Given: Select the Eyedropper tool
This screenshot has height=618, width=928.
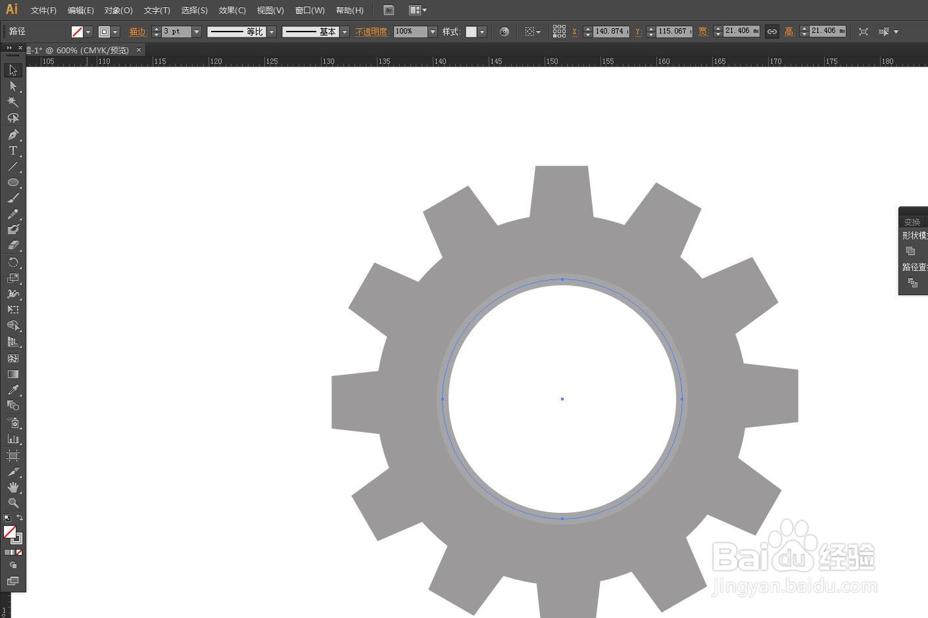Looking at the screenshot, I should pyautogui.click(x=12, y=390).
